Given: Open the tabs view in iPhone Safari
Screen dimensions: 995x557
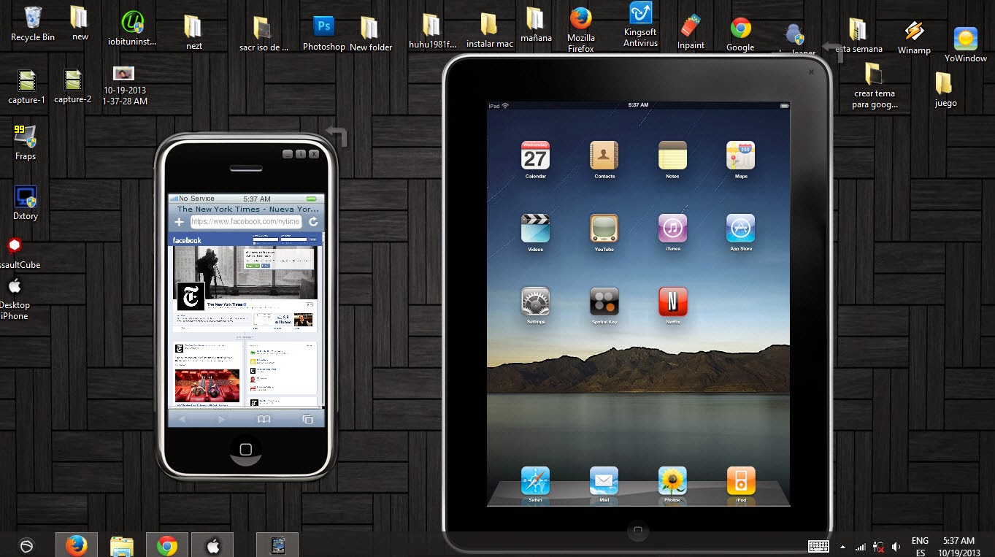Looking at the screenshot, I should 307,419.
